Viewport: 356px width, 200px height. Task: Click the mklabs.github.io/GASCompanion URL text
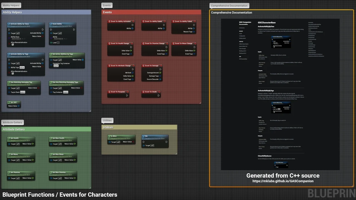(x=283, y=181)
